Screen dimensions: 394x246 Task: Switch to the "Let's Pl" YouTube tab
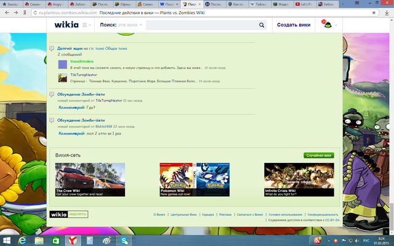tap(305, 4)
